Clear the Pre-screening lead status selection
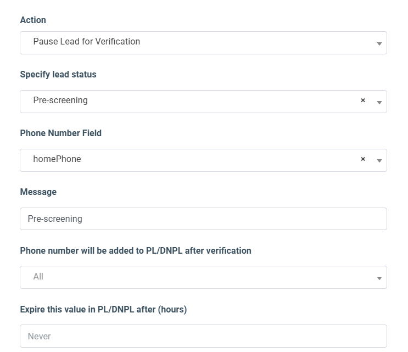 tap(362, 100)
